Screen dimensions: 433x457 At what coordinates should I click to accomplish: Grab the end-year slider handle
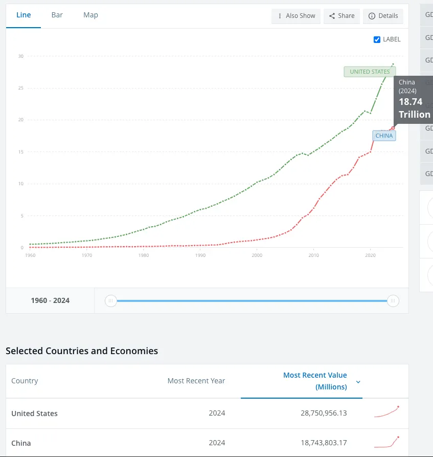click(393, 301)
